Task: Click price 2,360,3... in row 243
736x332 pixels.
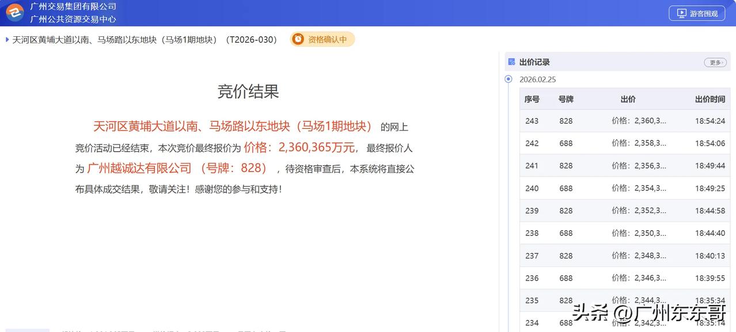Action: click(639, 121)
